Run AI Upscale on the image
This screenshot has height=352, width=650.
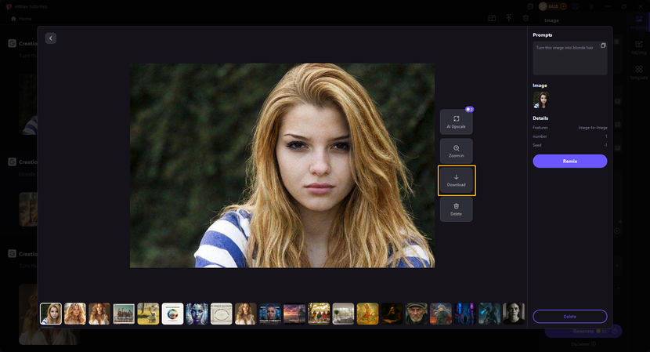(456, 122)
